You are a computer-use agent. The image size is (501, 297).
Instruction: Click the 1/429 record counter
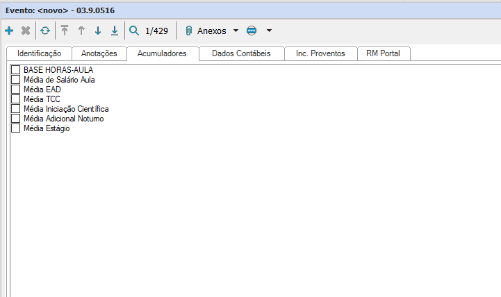[x=156, y=31]
